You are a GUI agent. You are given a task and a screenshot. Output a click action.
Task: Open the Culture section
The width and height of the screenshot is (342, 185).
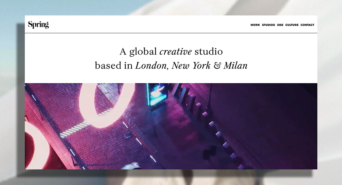[292, 25]
